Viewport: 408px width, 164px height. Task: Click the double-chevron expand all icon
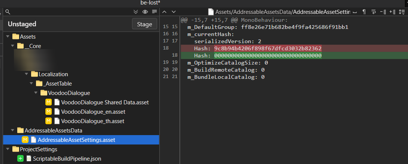click(x=136, y=12)
